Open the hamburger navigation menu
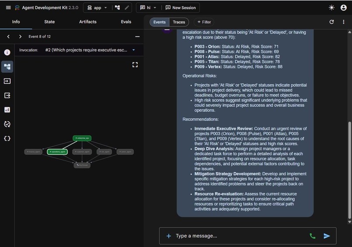 [x=8, y=7]
